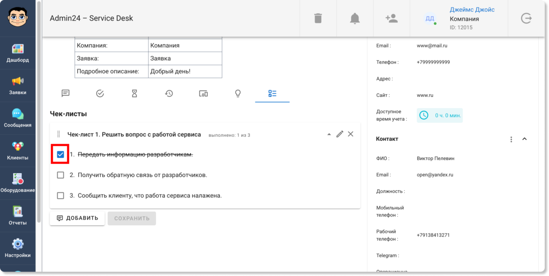Image resolution: width=549 pixels, height=276 pixels.
Task: Collapse the Контакт section chevron
Action: click(524, 139)
